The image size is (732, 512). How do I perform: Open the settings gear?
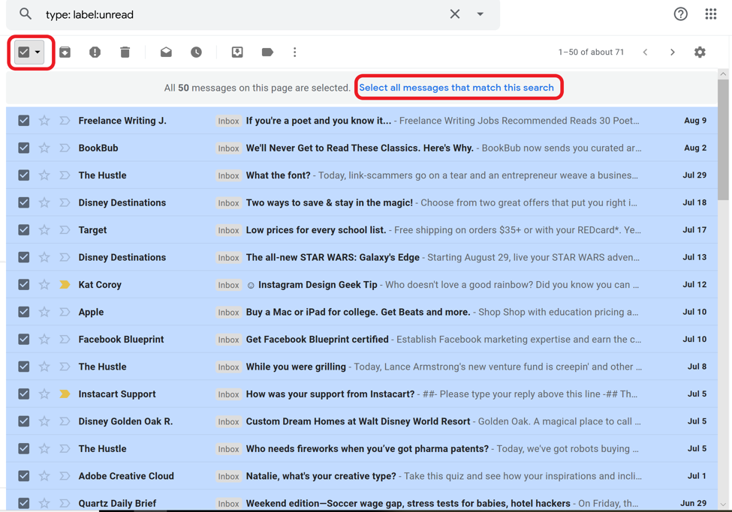point(700,52)
